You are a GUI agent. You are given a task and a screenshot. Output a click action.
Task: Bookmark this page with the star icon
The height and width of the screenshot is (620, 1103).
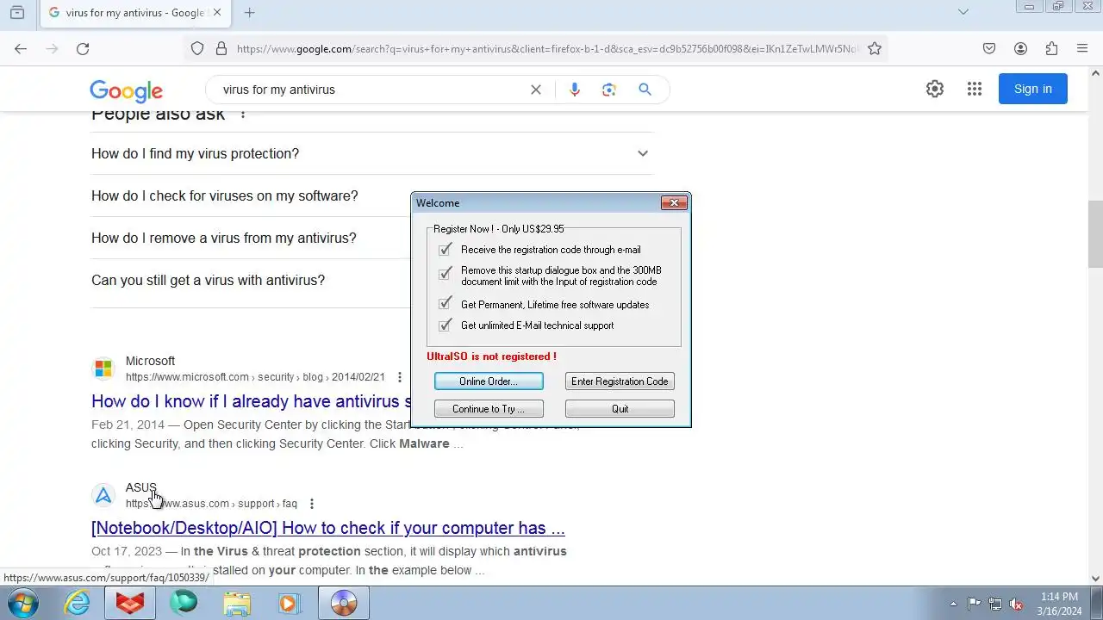tap(875, 49)
